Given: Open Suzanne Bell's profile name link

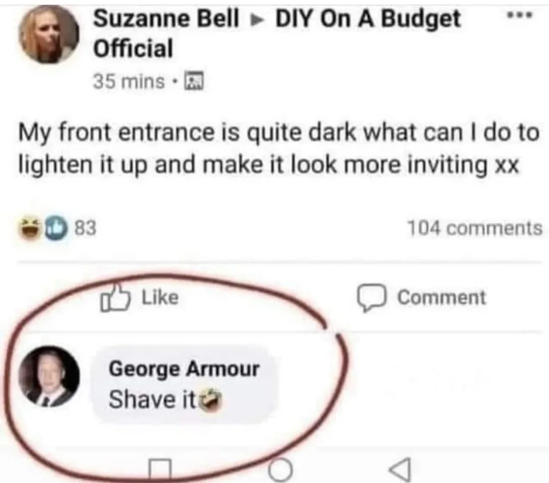Looking at the screenshot, I should coord(166,18).
